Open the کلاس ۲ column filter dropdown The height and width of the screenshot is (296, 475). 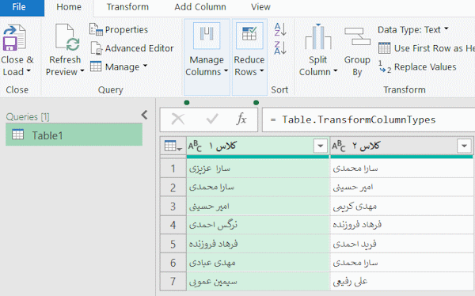point(464,146)
